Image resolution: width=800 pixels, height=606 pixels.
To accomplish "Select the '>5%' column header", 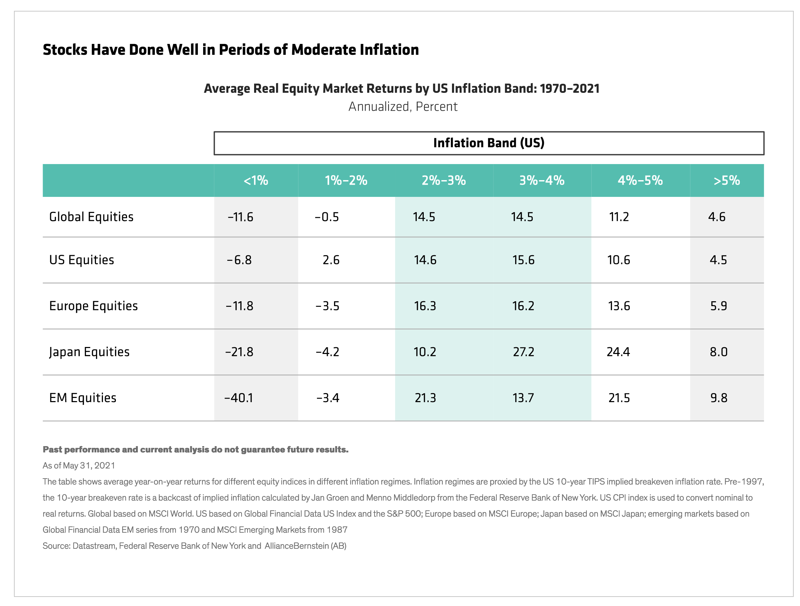I will pos(726,180).
